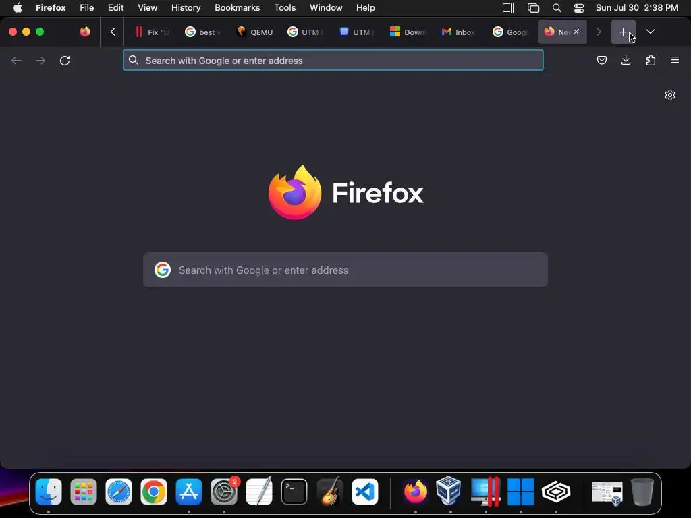
Task: Click the center Search with Google box
Action: [345, 270]
